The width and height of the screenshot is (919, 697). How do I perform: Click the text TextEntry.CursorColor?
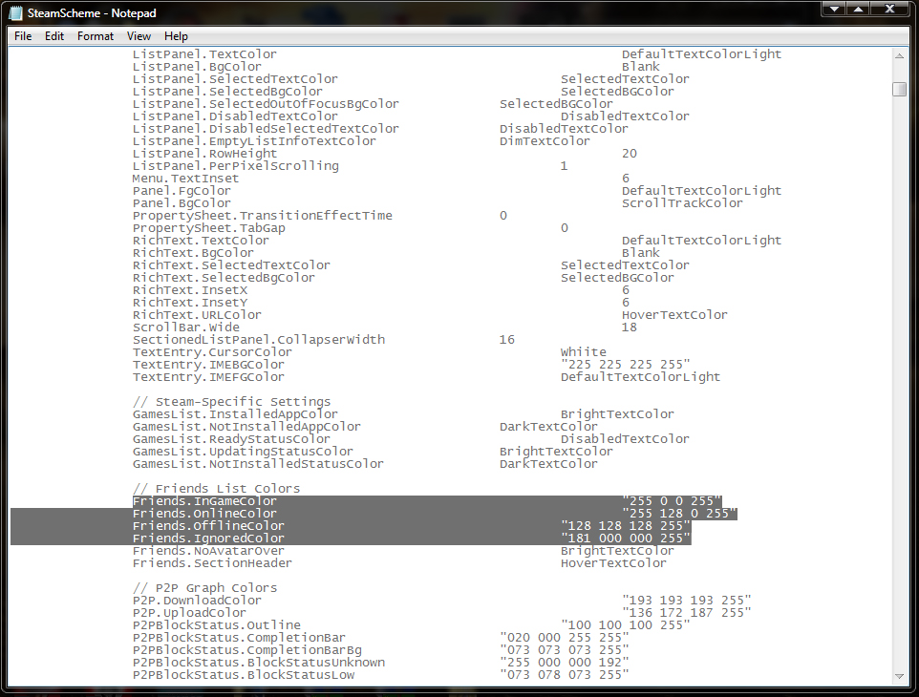pos(212,352)
